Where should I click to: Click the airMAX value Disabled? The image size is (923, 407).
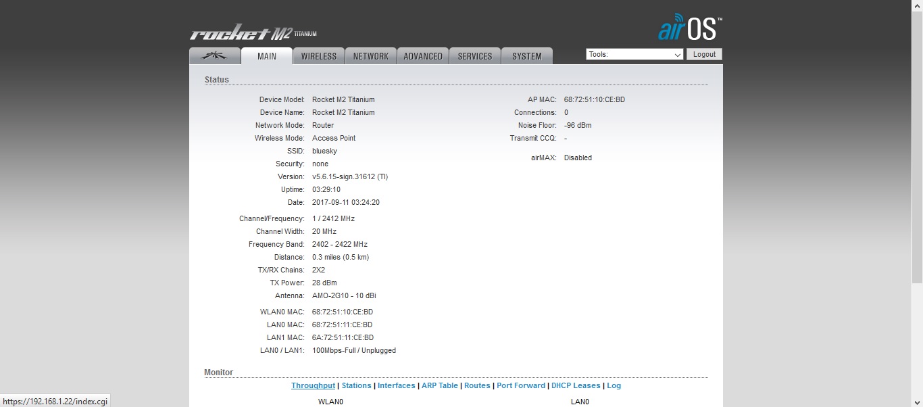pos(578,158)
